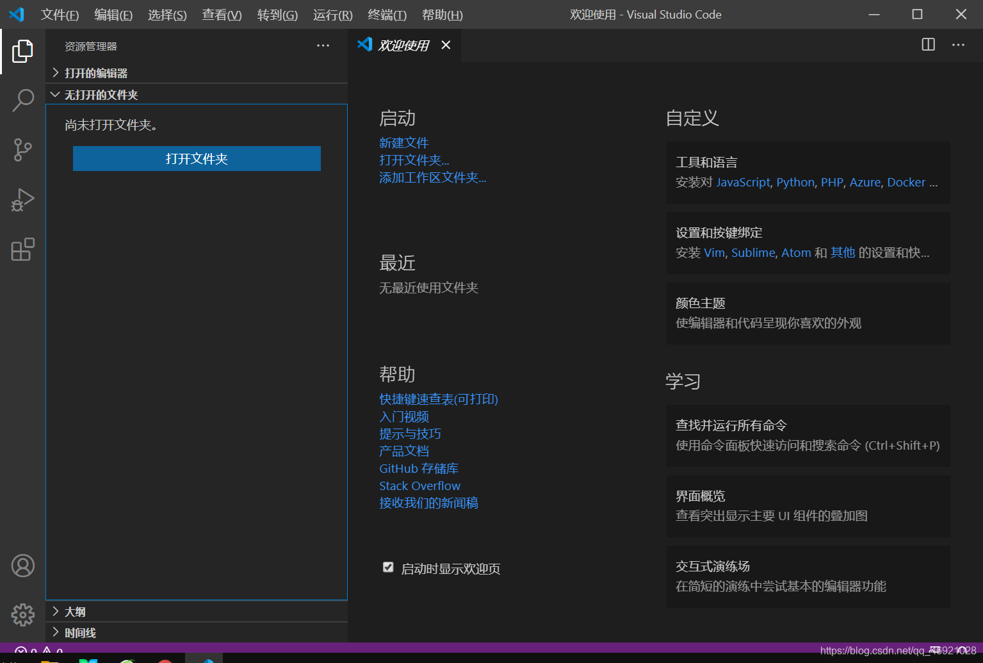The width and height of the screenshot is (983, 663).
Task: Open the 颜色主题 card
Action: (808, 313)
